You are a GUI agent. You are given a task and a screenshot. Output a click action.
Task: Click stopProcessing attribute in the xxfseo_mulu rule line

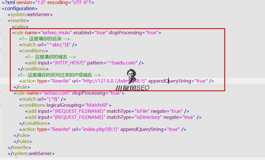[134, 33]
